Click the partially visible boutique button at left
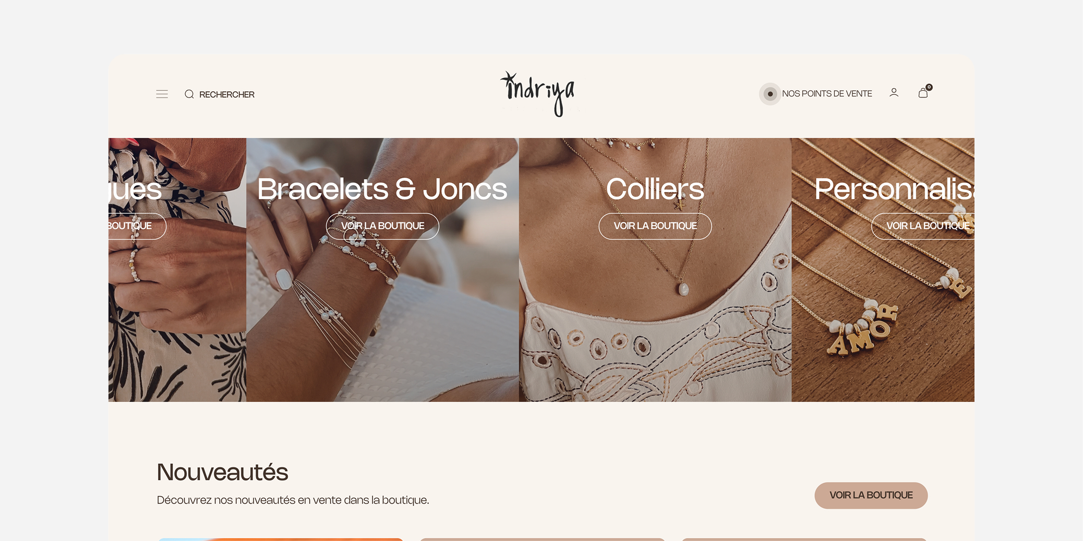The width and height of the screenshot is (1083, 541). point(137,226)
